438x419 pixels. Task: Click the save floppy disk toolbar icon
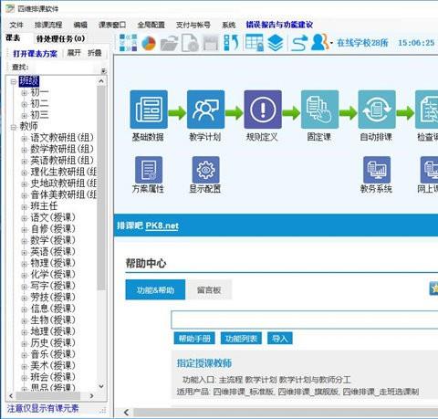(x=211, y=43)
